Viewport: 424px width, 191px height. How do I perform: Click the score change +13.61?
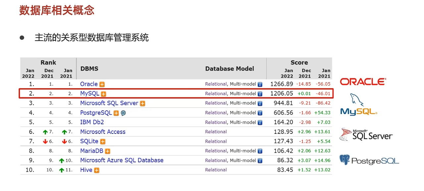pos(322,132)
